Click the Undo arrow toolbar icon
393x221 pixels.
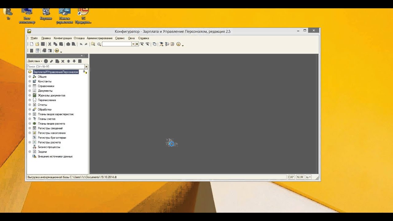pyautogui.click(x=81, y=44)
